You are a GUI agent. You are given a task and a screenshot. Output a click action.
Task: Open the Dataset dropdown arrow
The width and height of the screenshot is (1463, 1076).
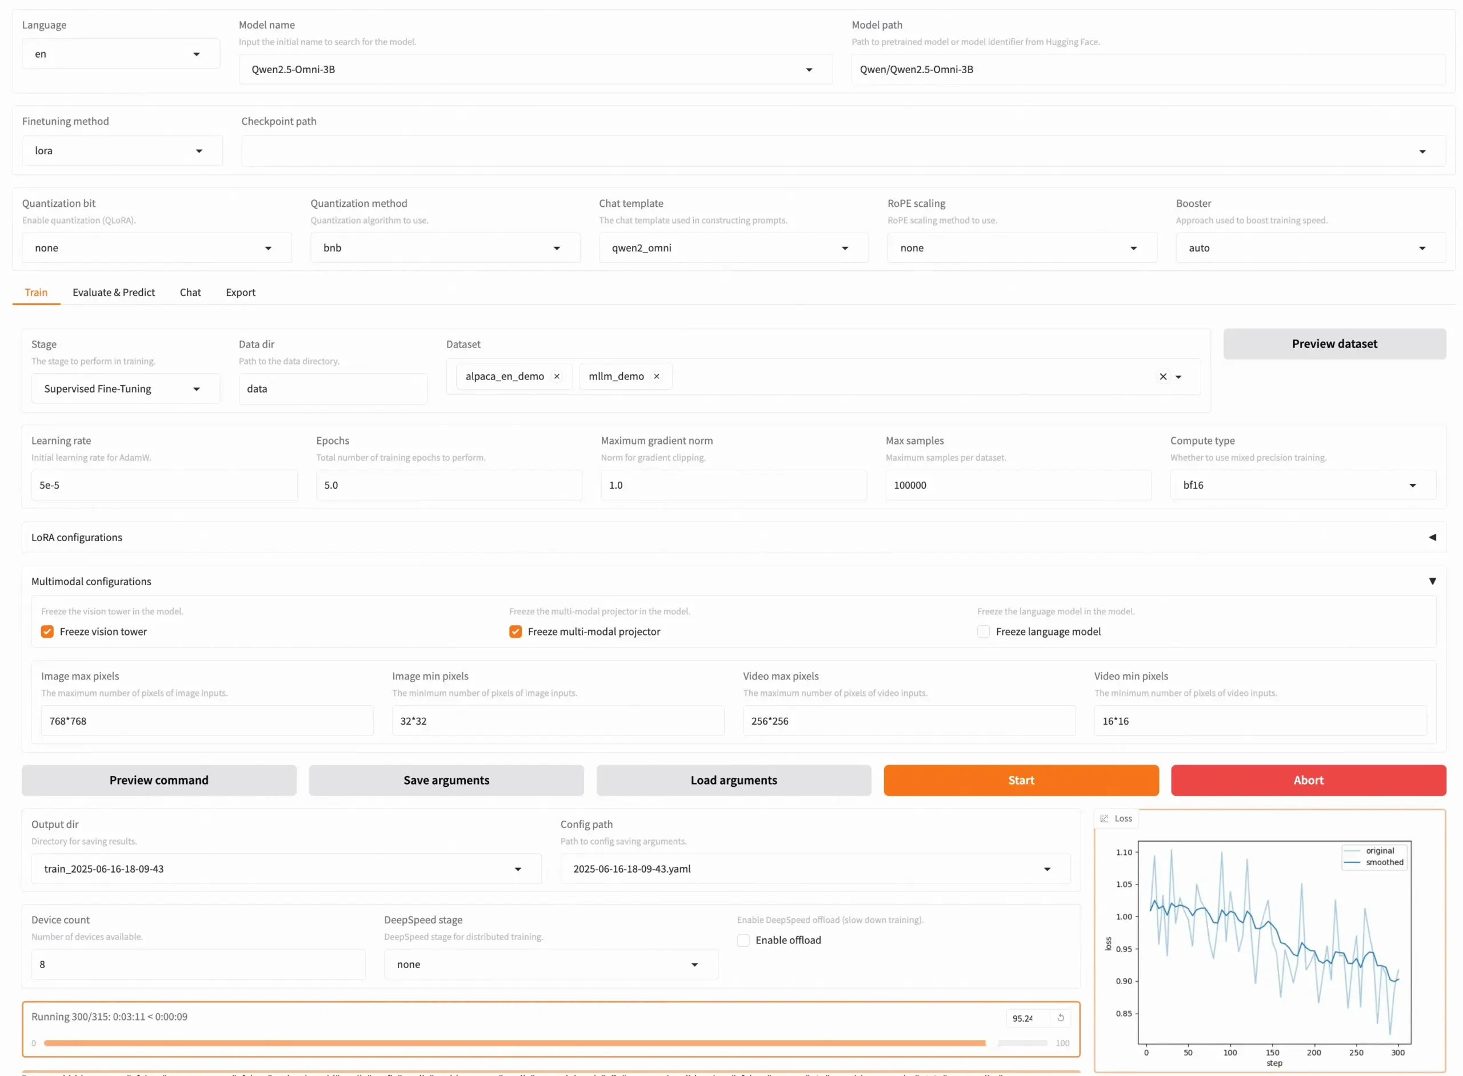(1178, 377)
